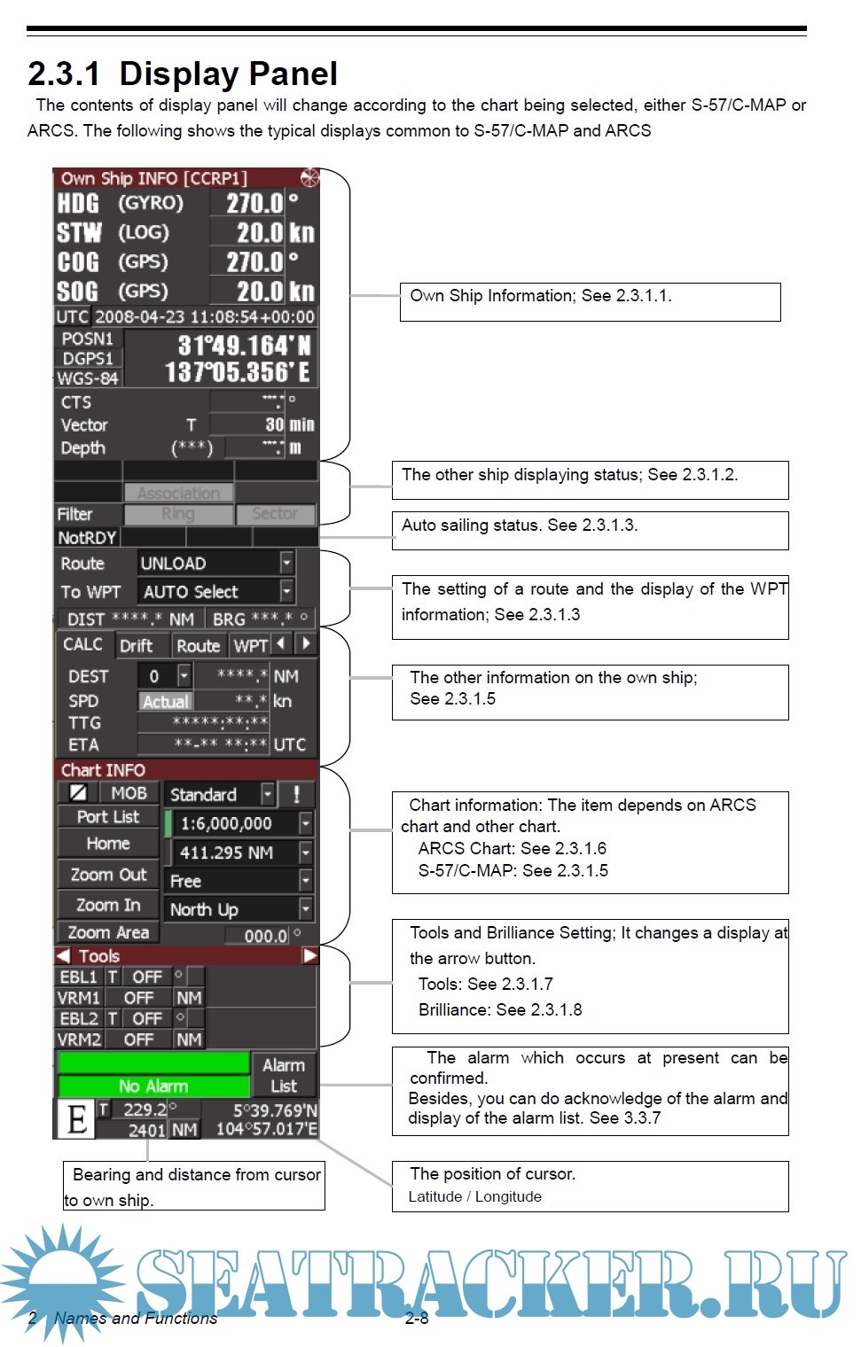861x1347 pixels.
Task: Select the WPT tab in CALC
Action: (250, 646)
